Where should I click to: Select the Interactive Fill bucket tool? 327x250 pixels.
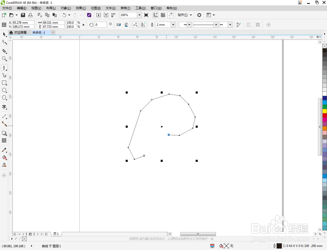(4, 157)
